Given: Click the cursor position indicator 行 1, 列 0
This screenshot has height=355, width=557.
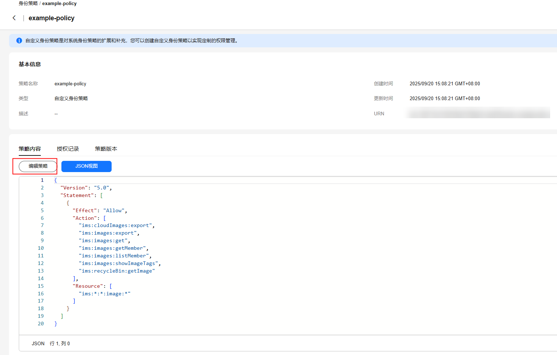Looking at the screenshot, I should tap(60, 343).
